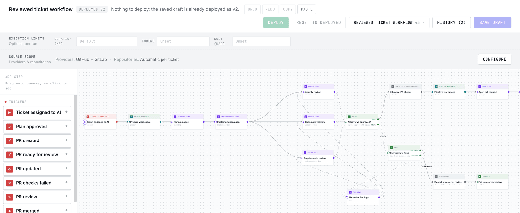The width and height of the screenshot is (520, 213).
Task: Click the Send message icon on Report unresolved node
Action: pyautogui.click(x=436, y=176)
